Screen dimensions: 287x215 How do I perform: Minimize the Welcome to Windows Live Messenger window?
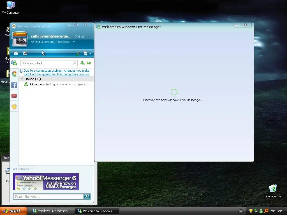tap(236, 25)
